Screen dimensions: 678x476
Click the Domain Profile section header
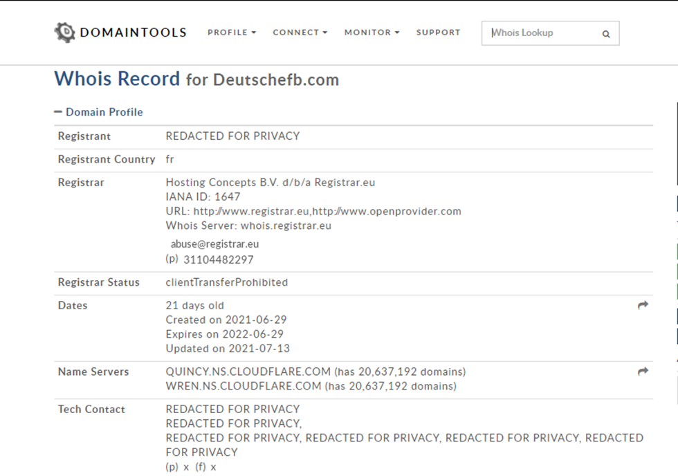(x=104, y=111)
